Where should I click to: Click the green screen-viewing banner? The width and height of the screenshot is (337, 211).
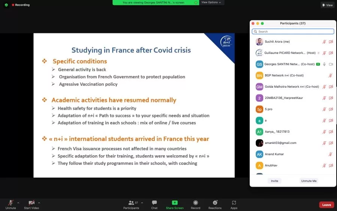pos(156,2)
